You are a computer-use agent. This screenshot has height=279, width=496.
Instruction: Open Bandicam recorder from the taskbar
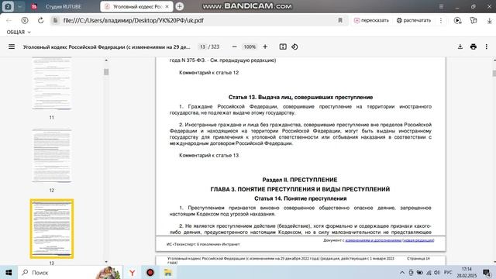coord(150,272)
